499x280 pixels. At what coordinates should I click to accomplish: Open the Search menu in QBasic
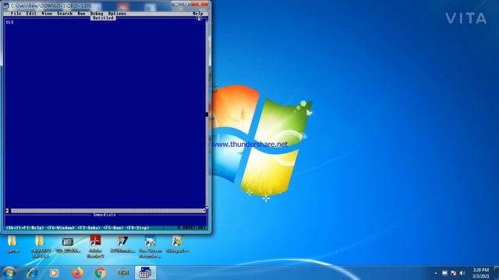65,13
